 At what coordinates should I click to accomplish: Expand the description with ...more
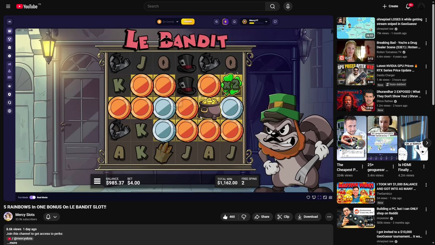(x=12, y=243)
